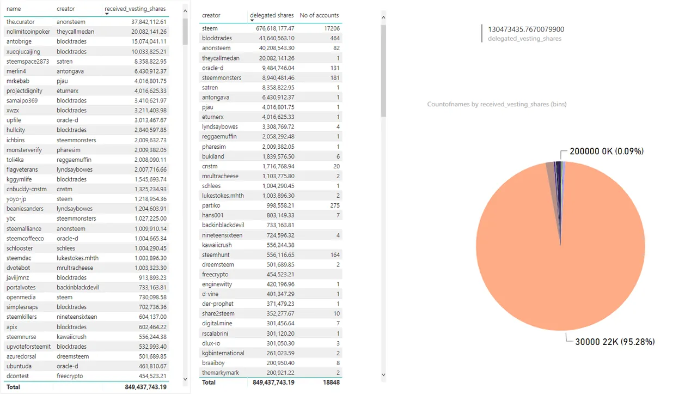Screen dimensions: 697x394
Task: Select mrkebab name cell
Action: 17,81
